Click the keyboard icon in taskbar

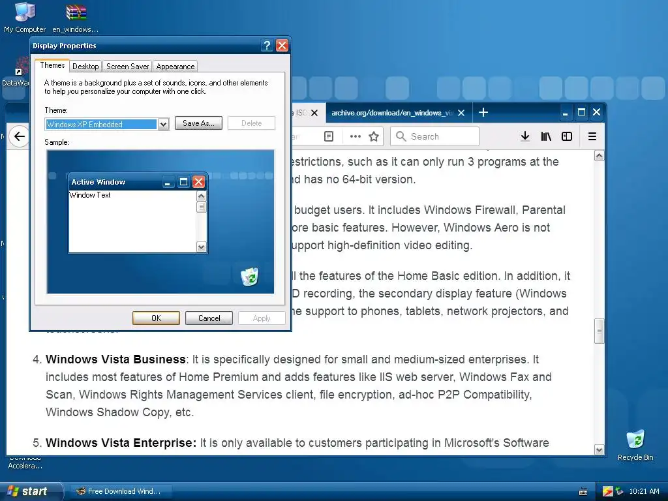(x=583, y=492)
